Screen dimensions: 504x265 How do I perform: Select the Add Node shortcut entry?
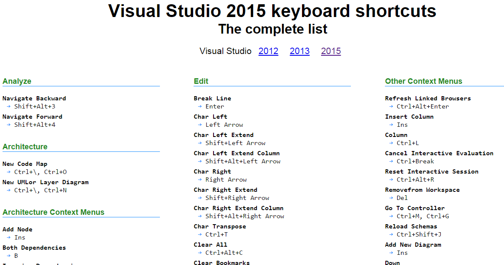click(17, 229)
